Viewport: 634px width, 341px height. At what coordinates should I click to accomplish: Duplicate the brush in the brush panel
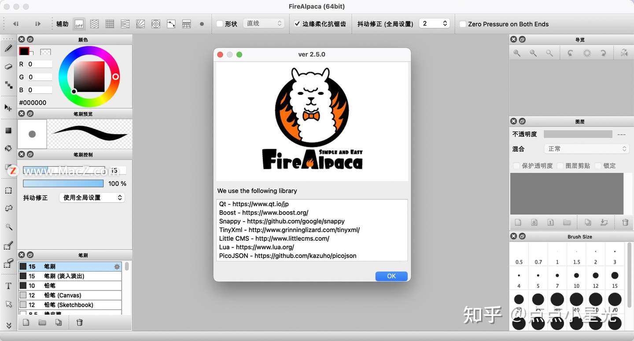click(59, 323)
